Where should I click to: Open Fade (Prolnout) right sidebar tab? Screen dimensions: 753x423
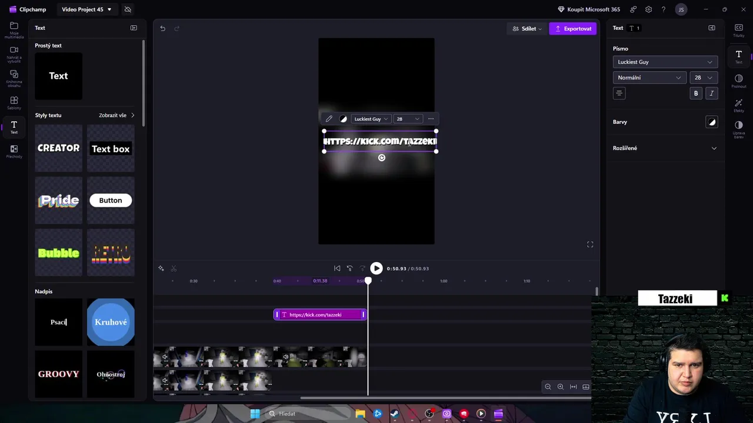coord(739,80)
